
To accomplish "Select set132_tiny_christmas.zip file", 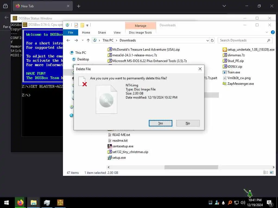I will 128,152.
